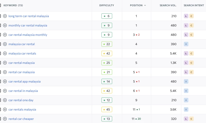Click add icon for rental car cheaper
The image size is (206, 123).
[5, 119]
